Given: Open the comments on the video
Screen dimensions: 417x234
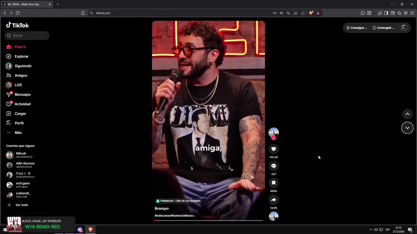Looking at the screenshot, I should coord(274,166).
